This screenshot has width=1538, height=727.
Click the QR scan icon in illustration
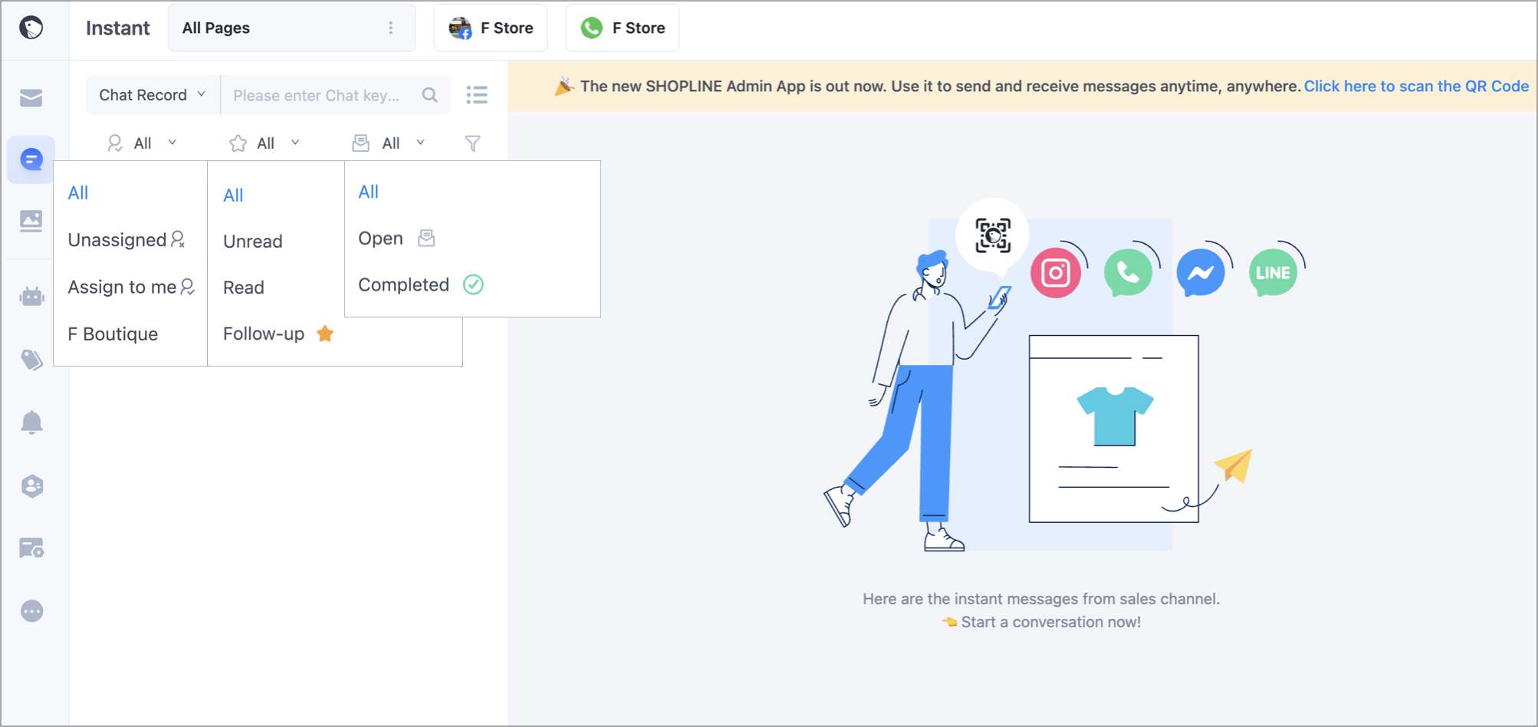coord(993,235)
